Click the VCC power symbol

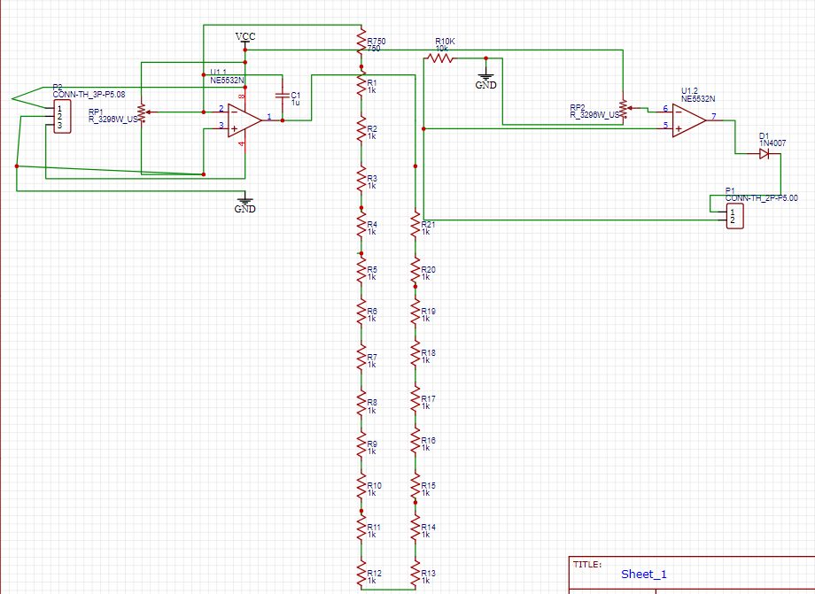[x=245, y=37]
